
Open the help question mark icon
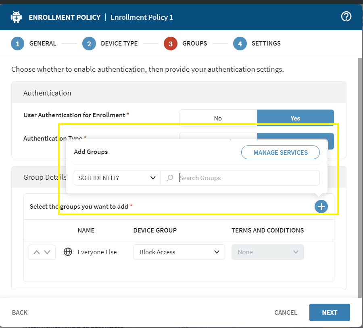point(346,17)
